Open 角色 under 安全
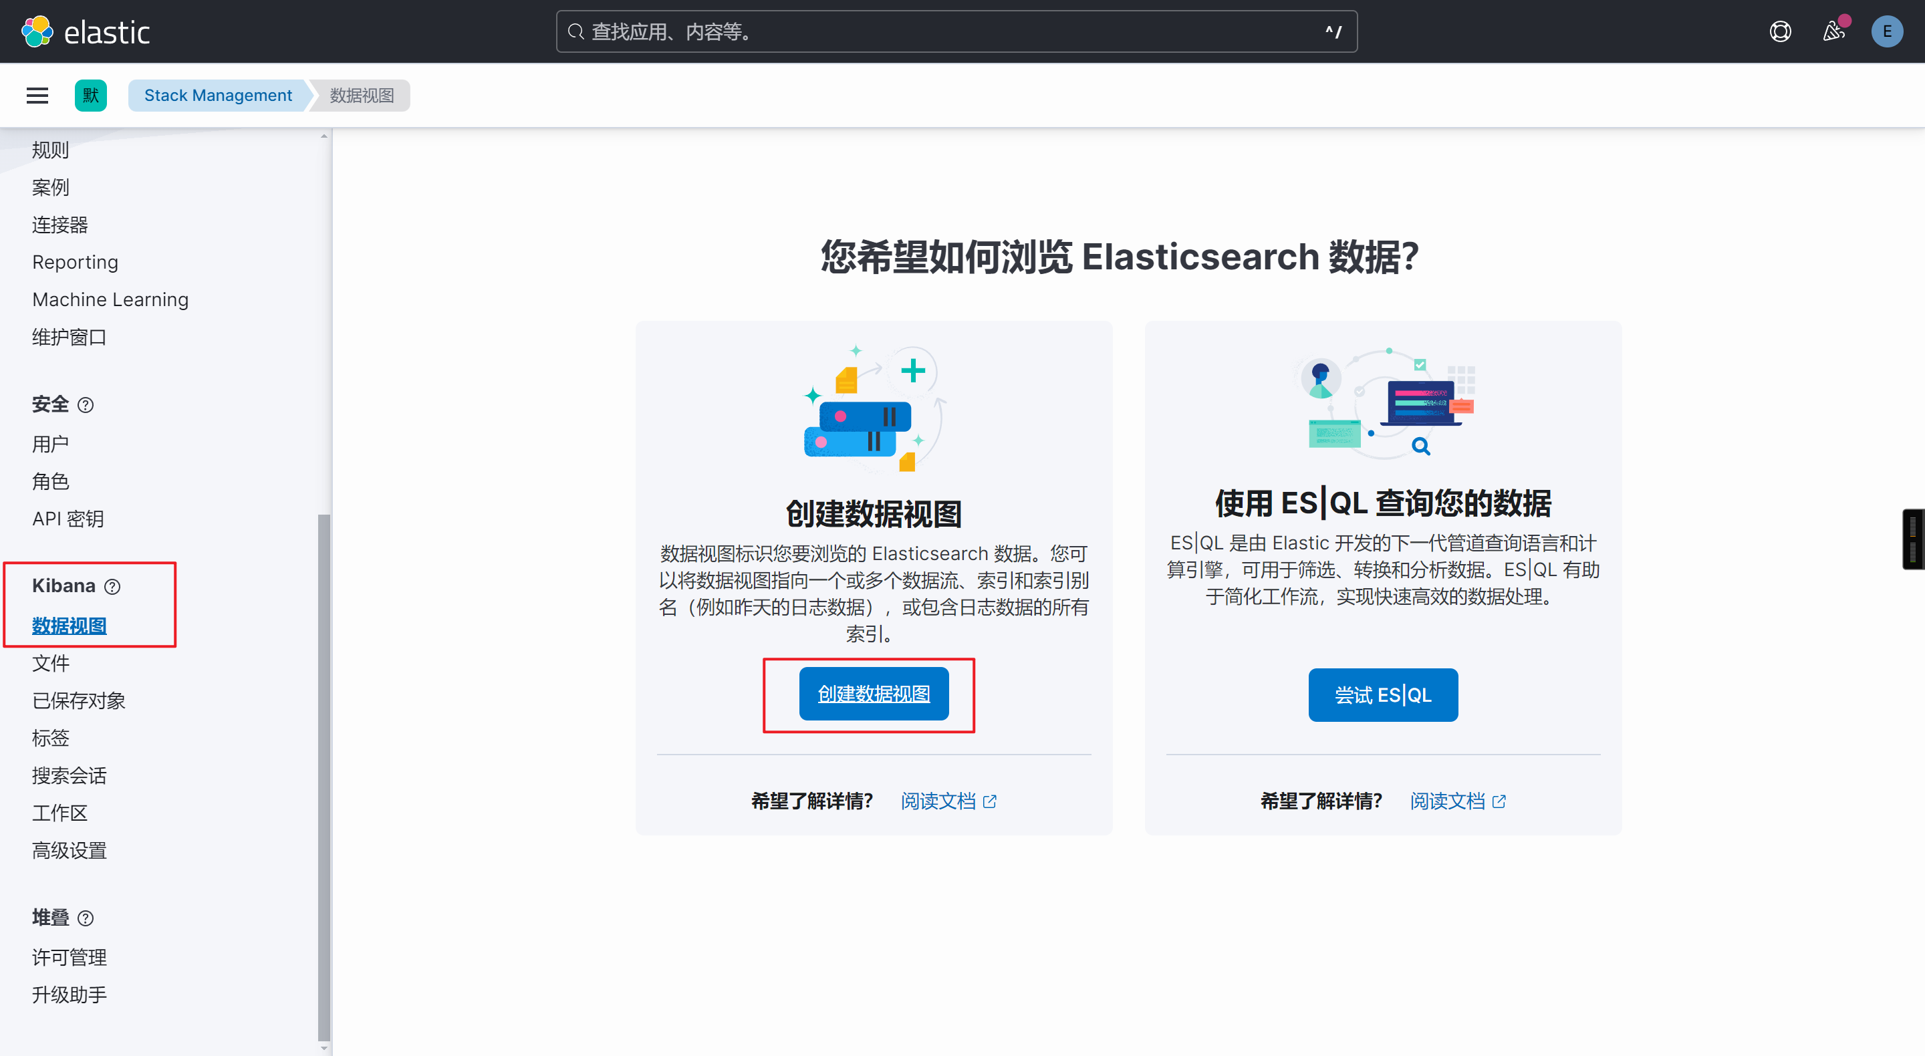Viewport: 1925px width, 1056px height. point(50,482)
